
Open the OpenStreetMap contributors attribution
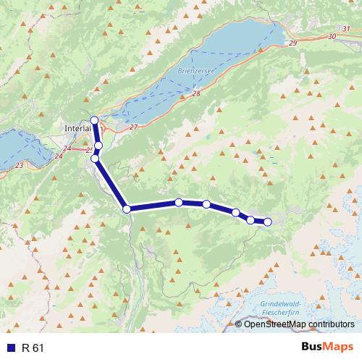(x=295, y=324)
